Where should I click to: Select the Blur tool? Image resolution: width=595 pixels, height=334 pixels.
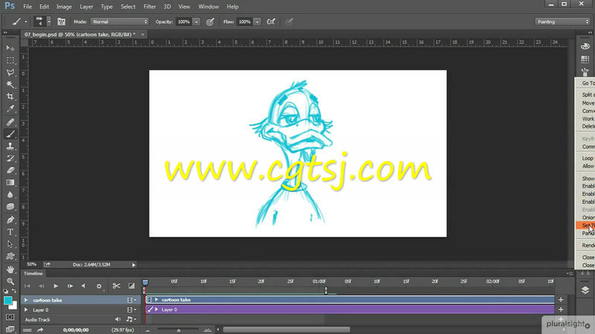pyautogui.click(x=10, y=194)
